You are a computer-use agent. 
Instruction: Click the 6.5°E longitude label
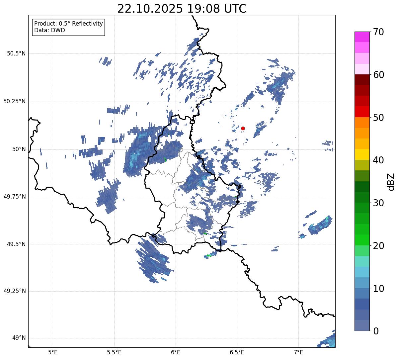click(237, 352)
